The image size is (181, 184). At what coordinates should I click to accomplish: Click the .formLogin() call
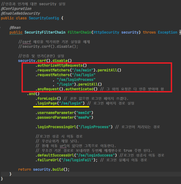(48, 99)
